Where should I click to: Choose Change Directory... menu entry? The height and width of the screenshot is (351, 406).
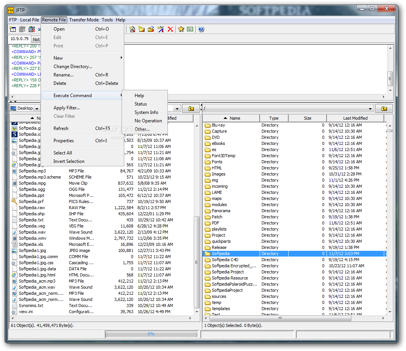pos(83,67)
